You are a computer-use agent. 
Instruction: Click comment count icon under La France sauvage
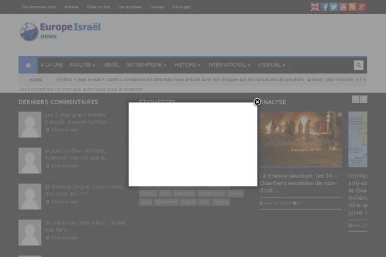(x=295, y=203)
